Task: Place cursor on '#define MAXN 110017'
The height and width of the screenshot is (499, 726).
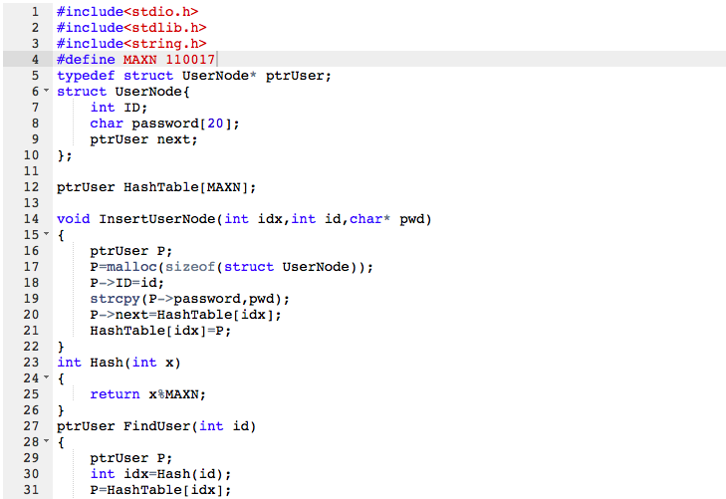Action: 135,60
